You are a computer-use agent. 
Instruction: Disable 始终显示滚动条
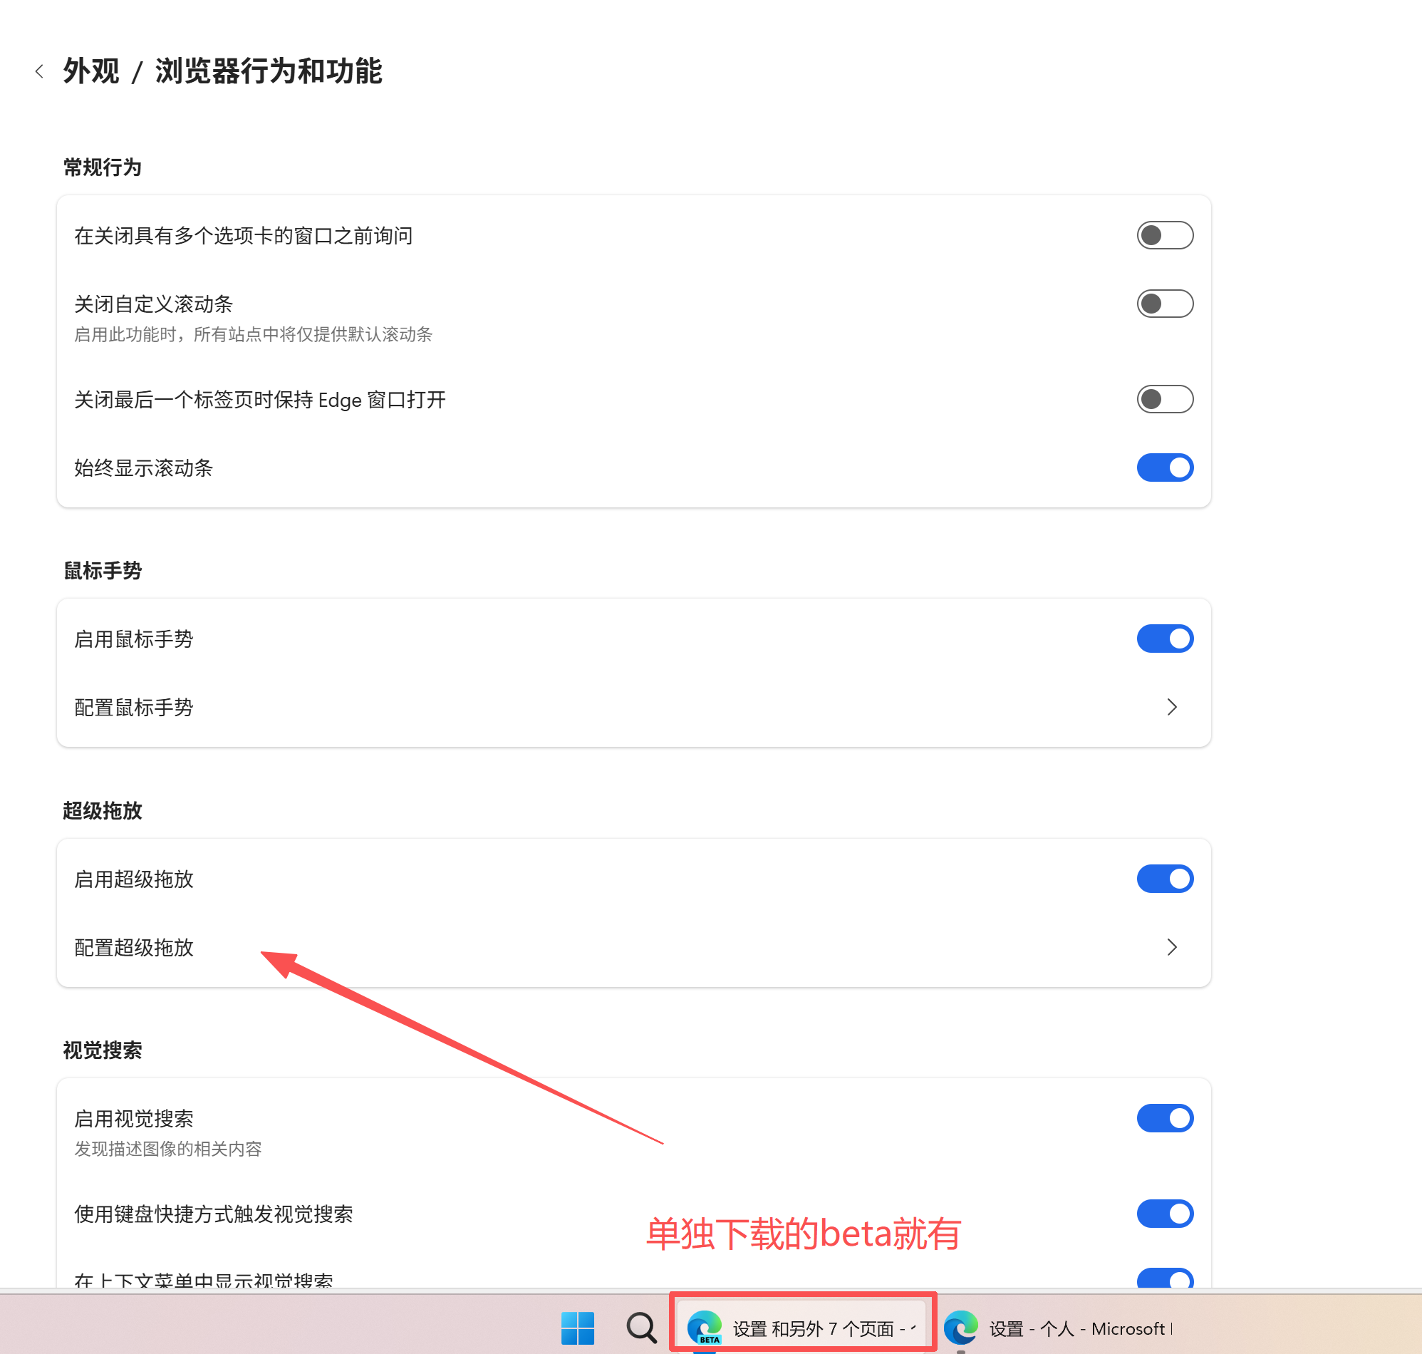(1164, 467)
